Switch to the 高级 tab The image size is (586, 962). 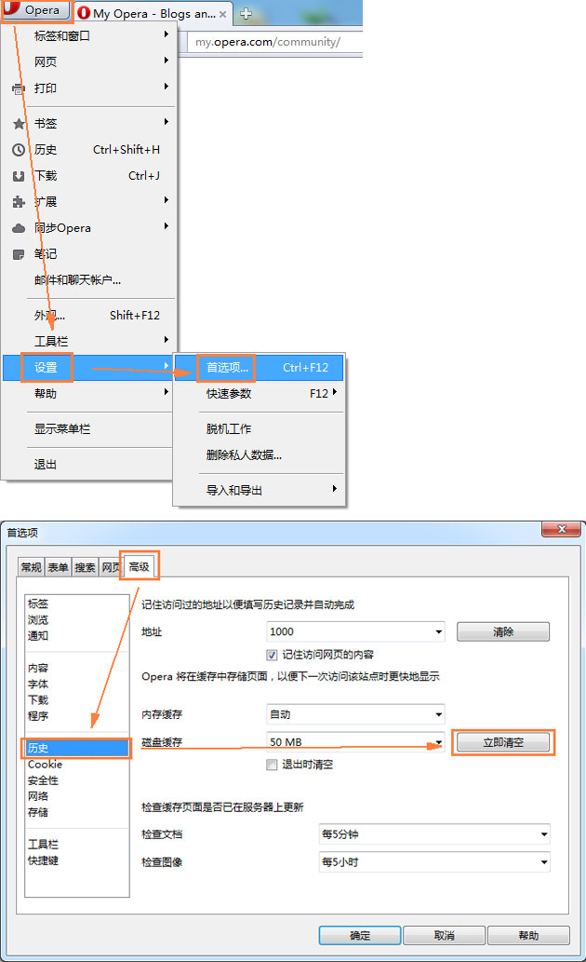click(x=140, y=566)
